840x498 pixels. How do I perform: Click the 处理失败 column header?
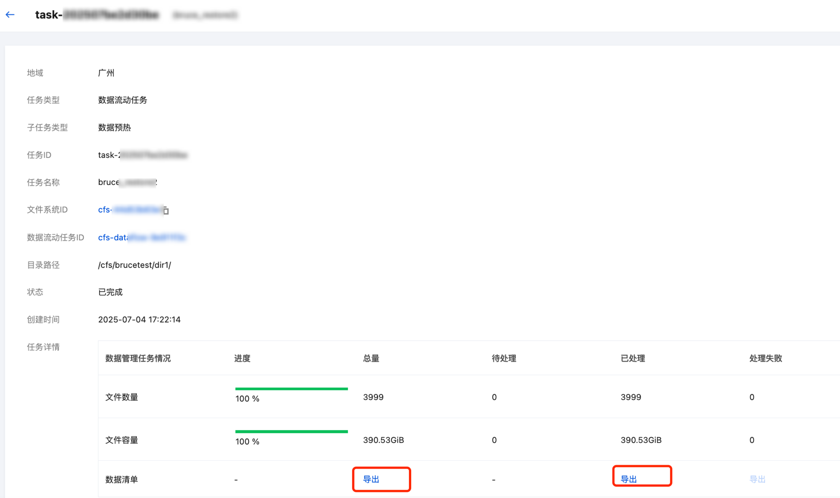coord(766,358)
